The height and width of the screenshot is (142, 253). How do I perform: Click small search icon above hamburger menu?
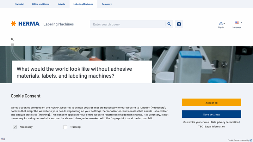point(12,39)
